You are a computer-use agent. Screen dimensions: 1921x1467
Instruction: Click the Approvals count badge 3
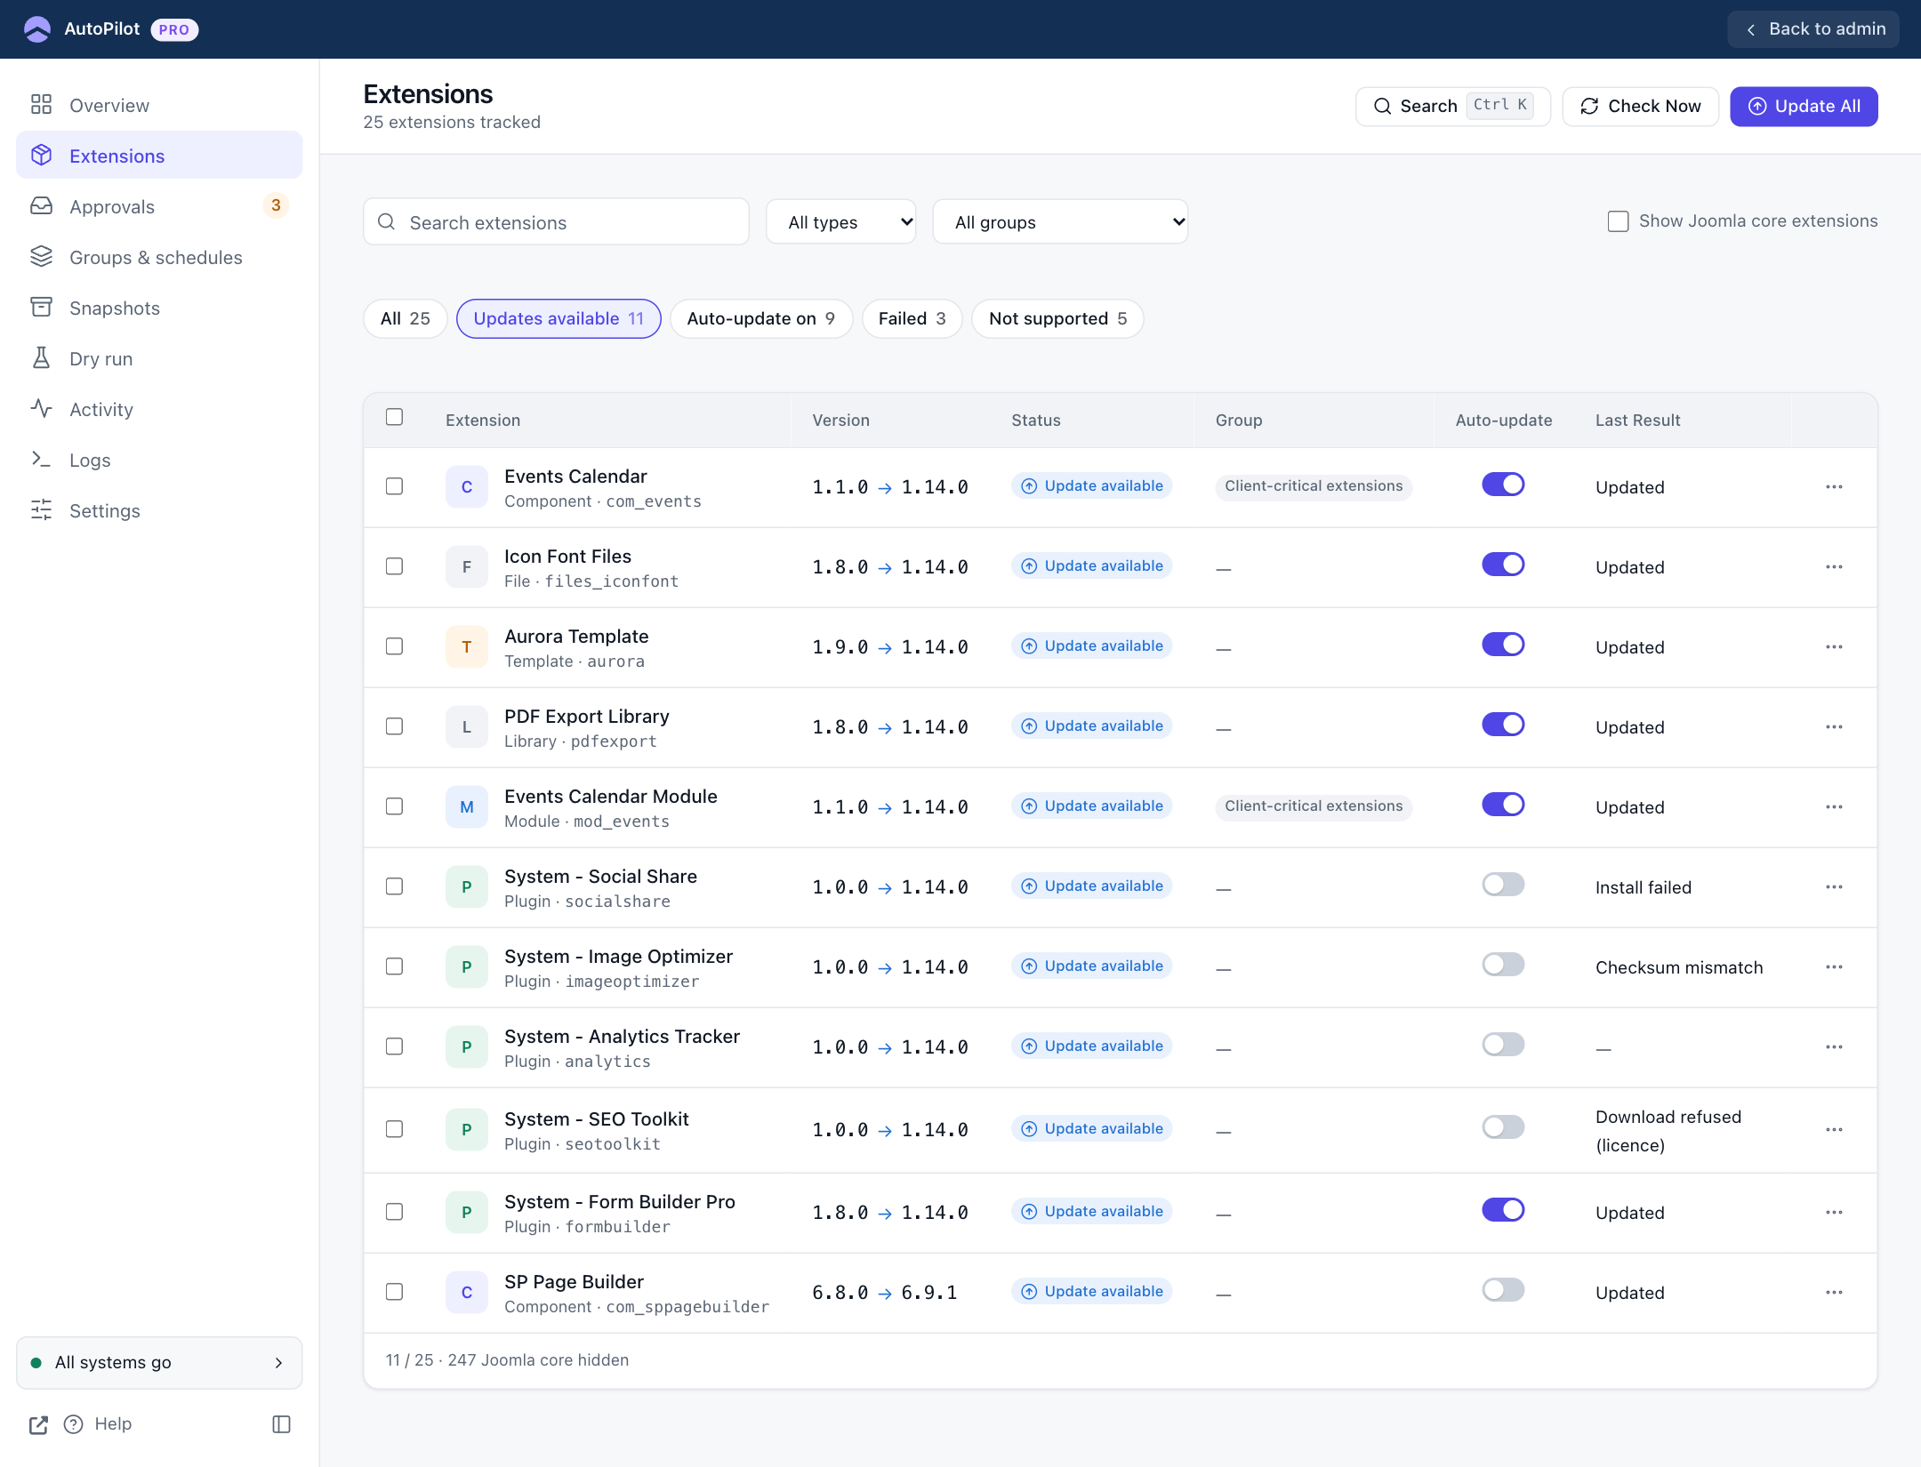(x=276, y=205)
